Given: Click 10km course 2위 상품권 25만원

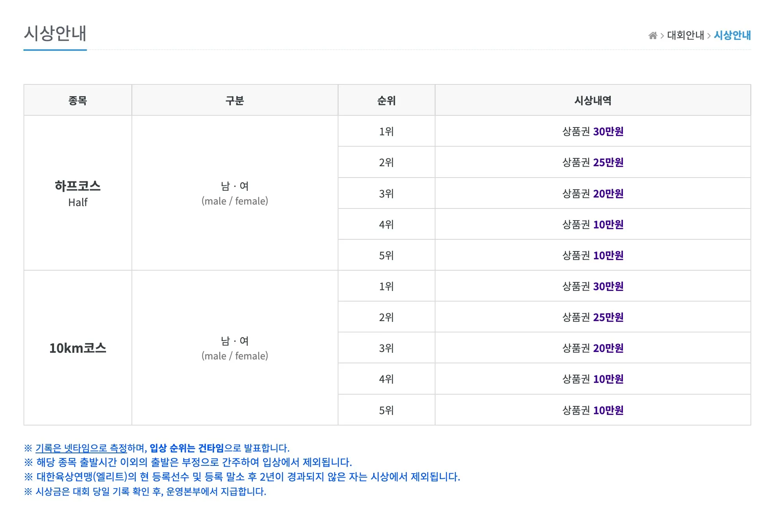Looking at the screenshot, I should coord(592,317).
